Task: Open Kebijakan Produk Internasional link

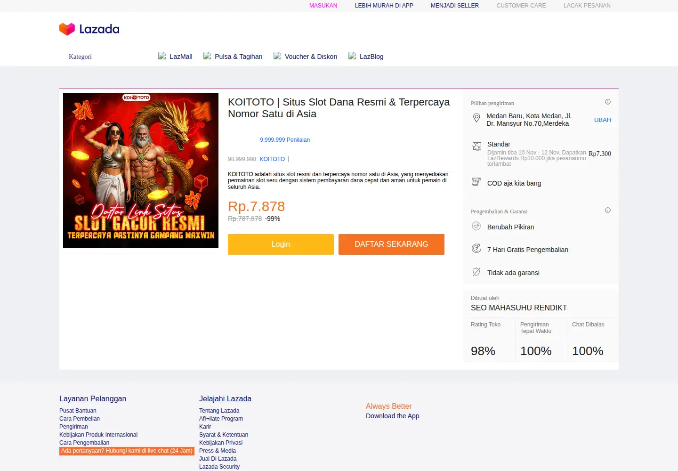Action: [98, 435]
